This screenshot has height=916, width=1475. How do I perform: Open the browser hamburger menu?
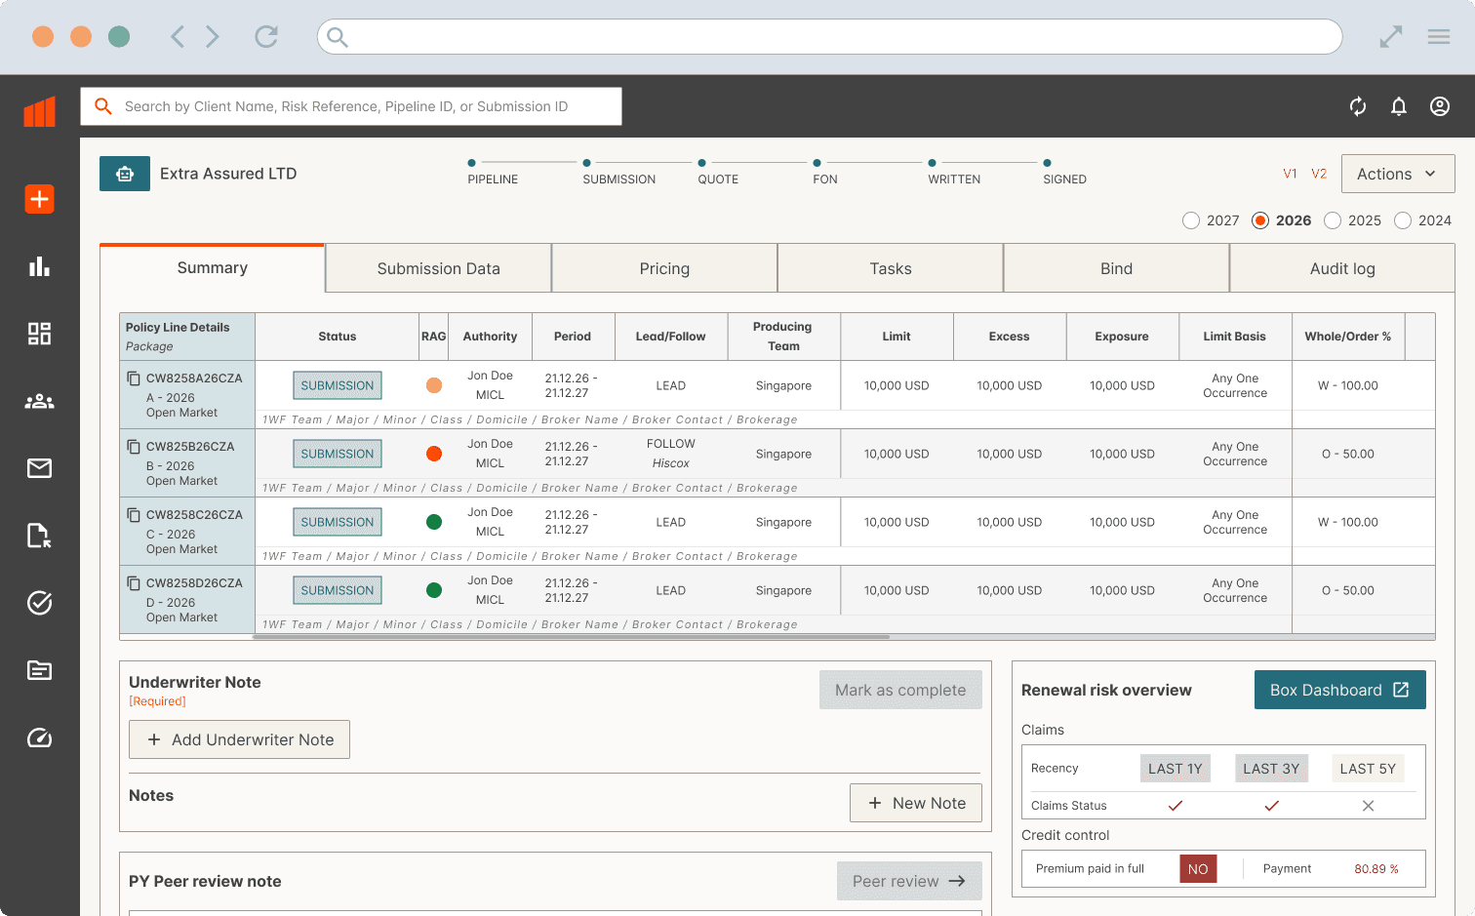pos(1439,37)
